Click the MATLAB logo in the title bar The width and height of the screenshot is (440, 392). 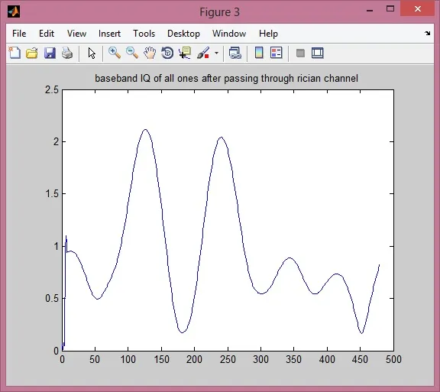click(14, 11)
